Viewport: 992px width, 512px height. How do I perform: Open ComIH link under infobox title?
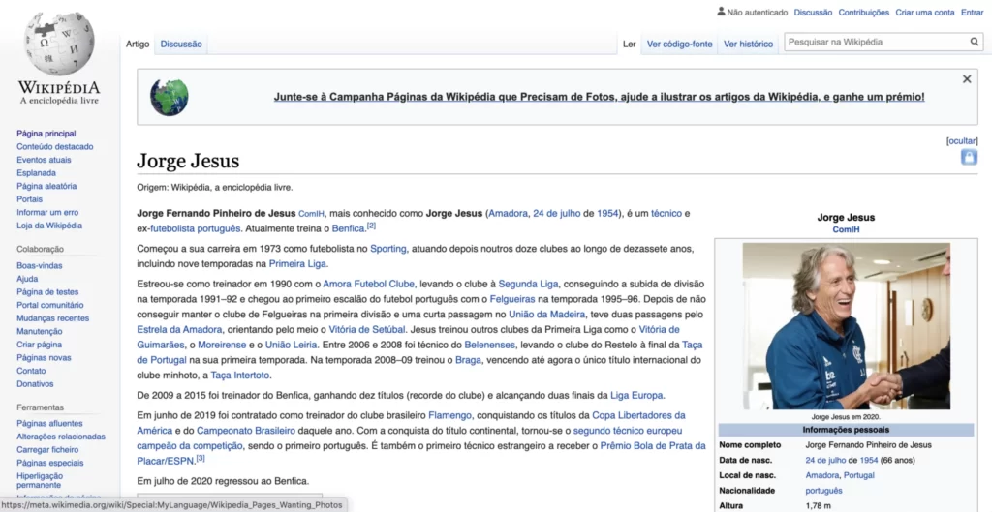pyautogui.click(x=846, y=230)
